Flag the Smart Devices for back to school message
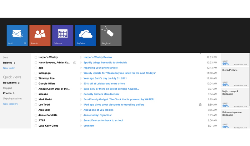Image resolution: width=250 pixels, height=146 pixels. tap(81, 120)
